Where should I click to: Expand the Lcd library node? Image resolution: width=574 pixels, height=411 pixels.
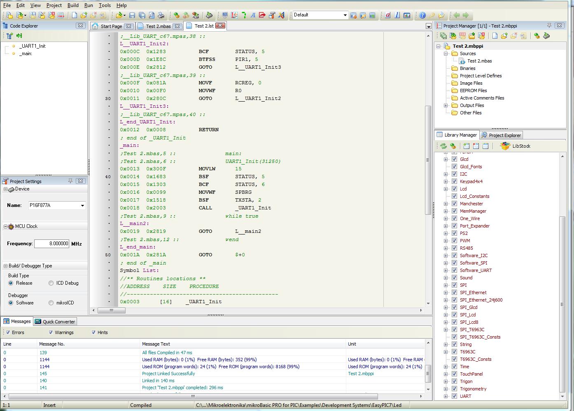(x=446, y=189)
